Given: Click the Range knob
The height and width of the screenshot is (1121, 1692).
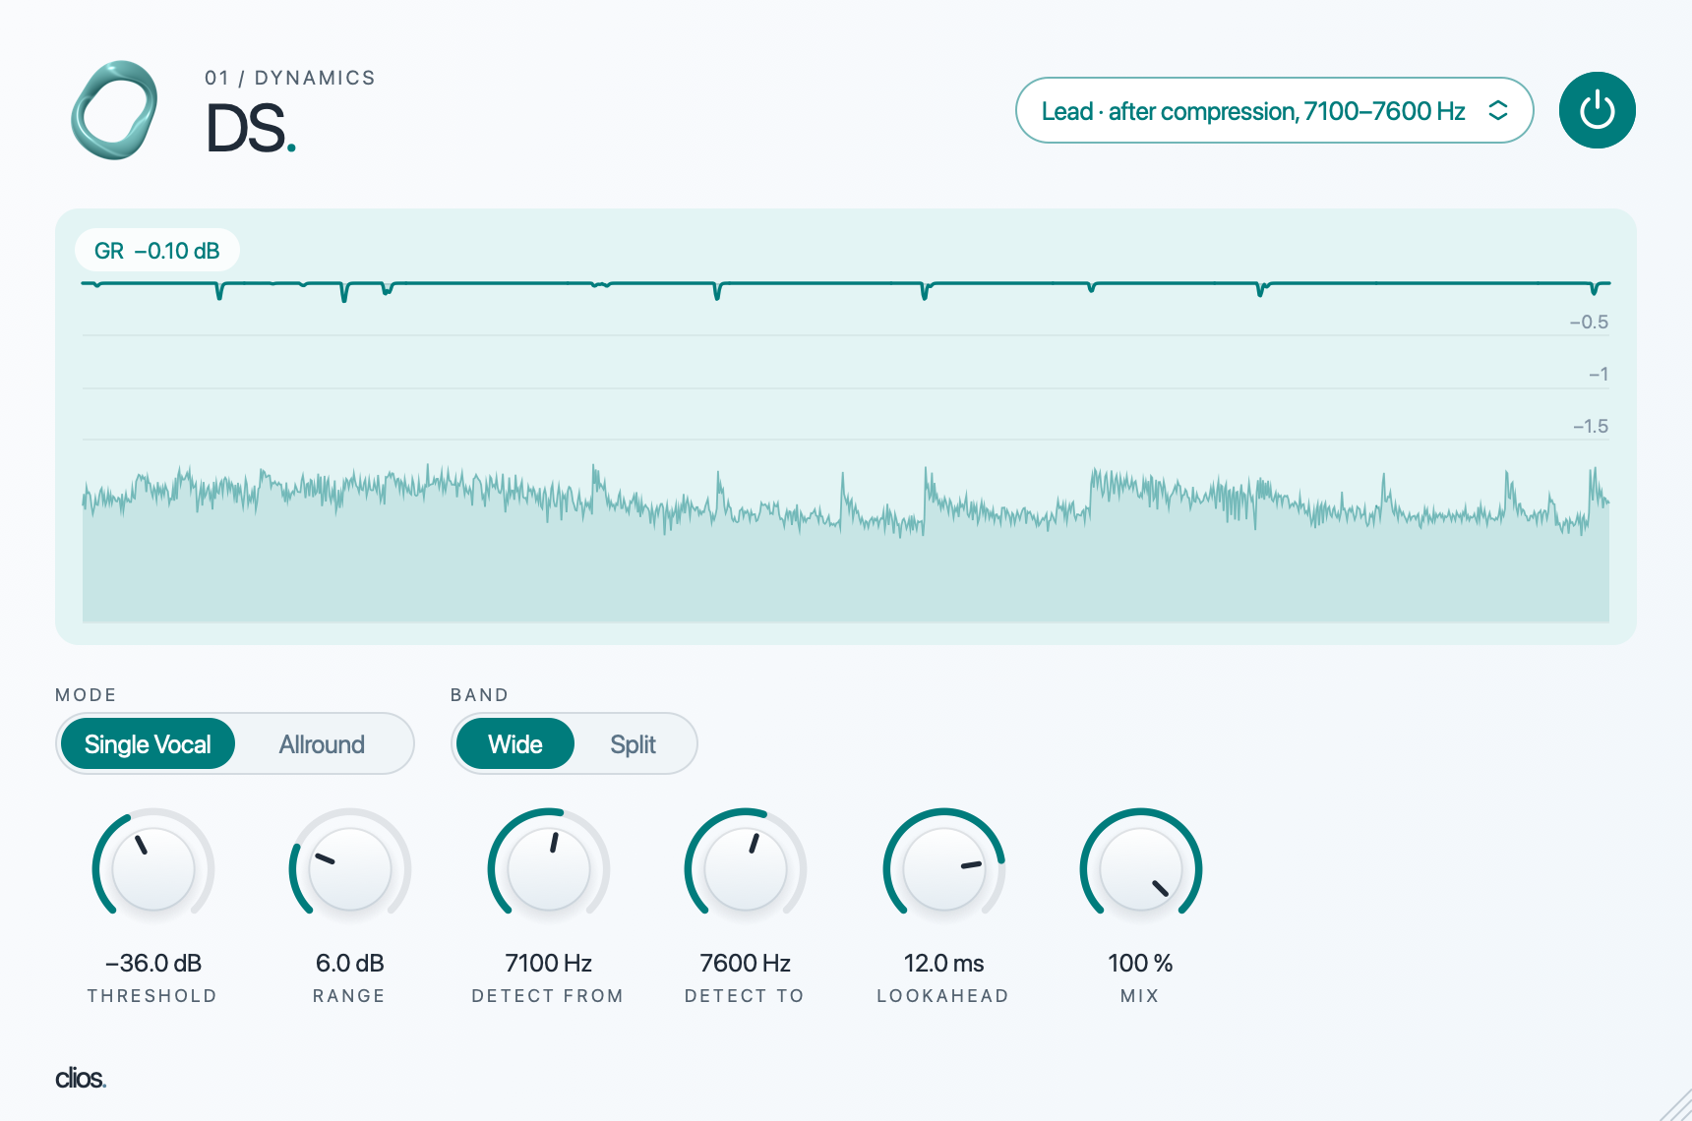Looking at the screenshot, I should [350, 869].
